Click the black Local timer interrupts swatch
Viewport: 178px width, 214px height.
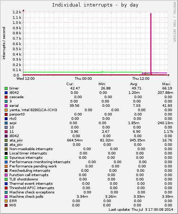tap(6, 153)
